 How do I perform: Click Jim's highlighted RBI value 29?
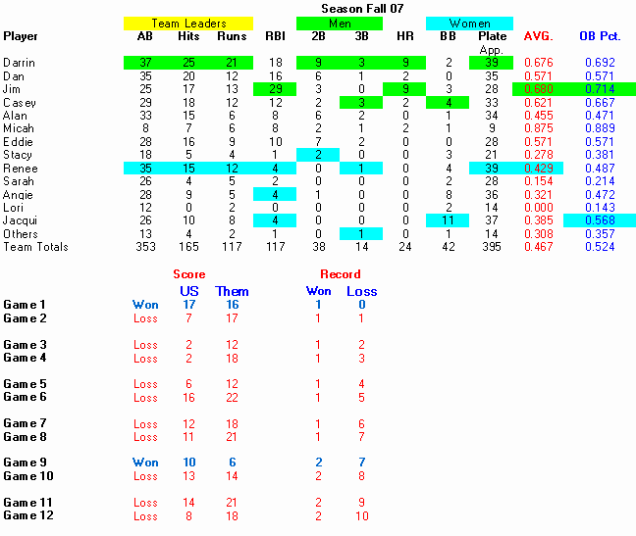[x=274, y=89]
